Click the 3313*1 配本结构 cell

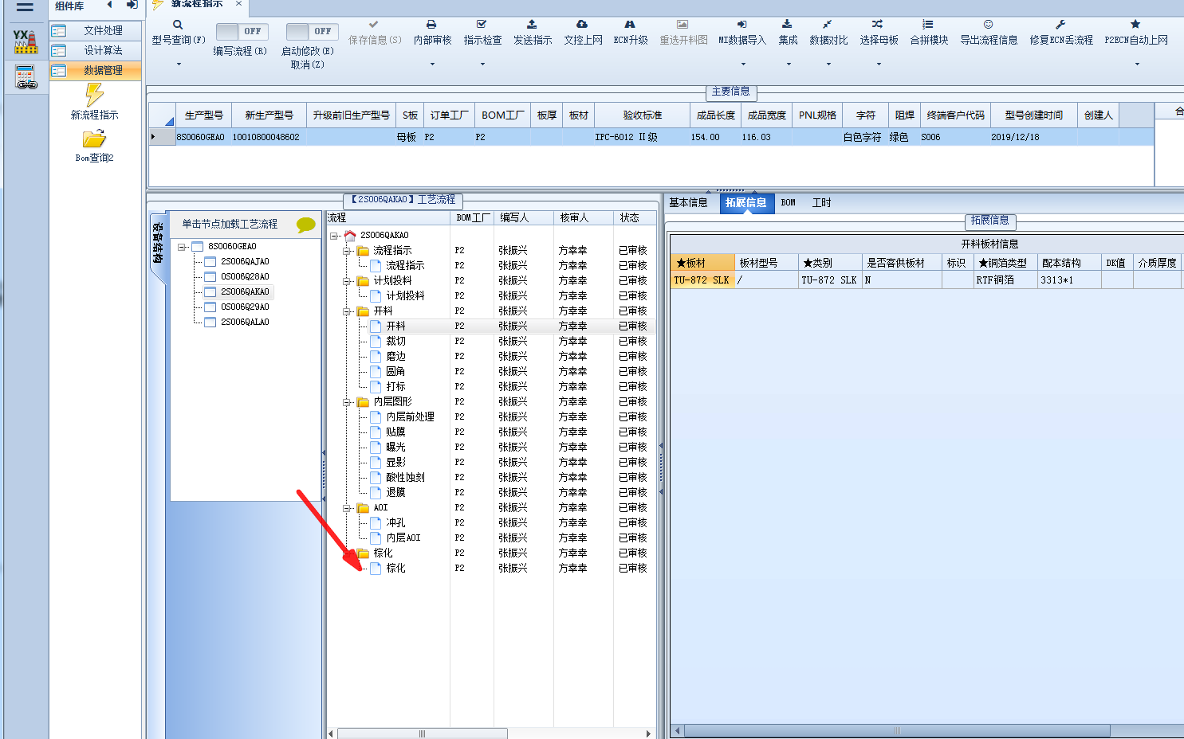point(1068,280)
